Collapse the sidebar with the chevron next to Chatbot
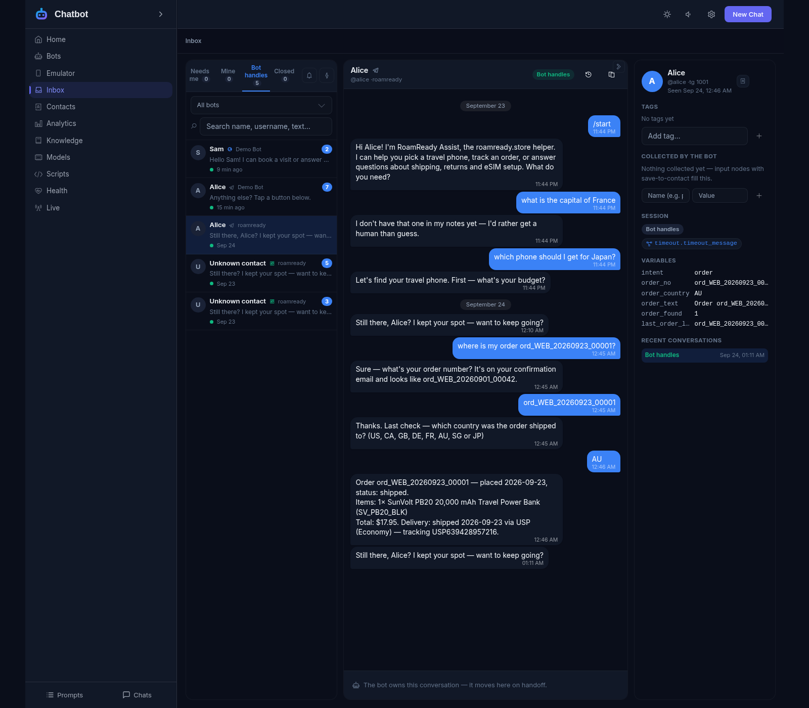This screenshot has height=708, width=809. (x=161, y=14)
